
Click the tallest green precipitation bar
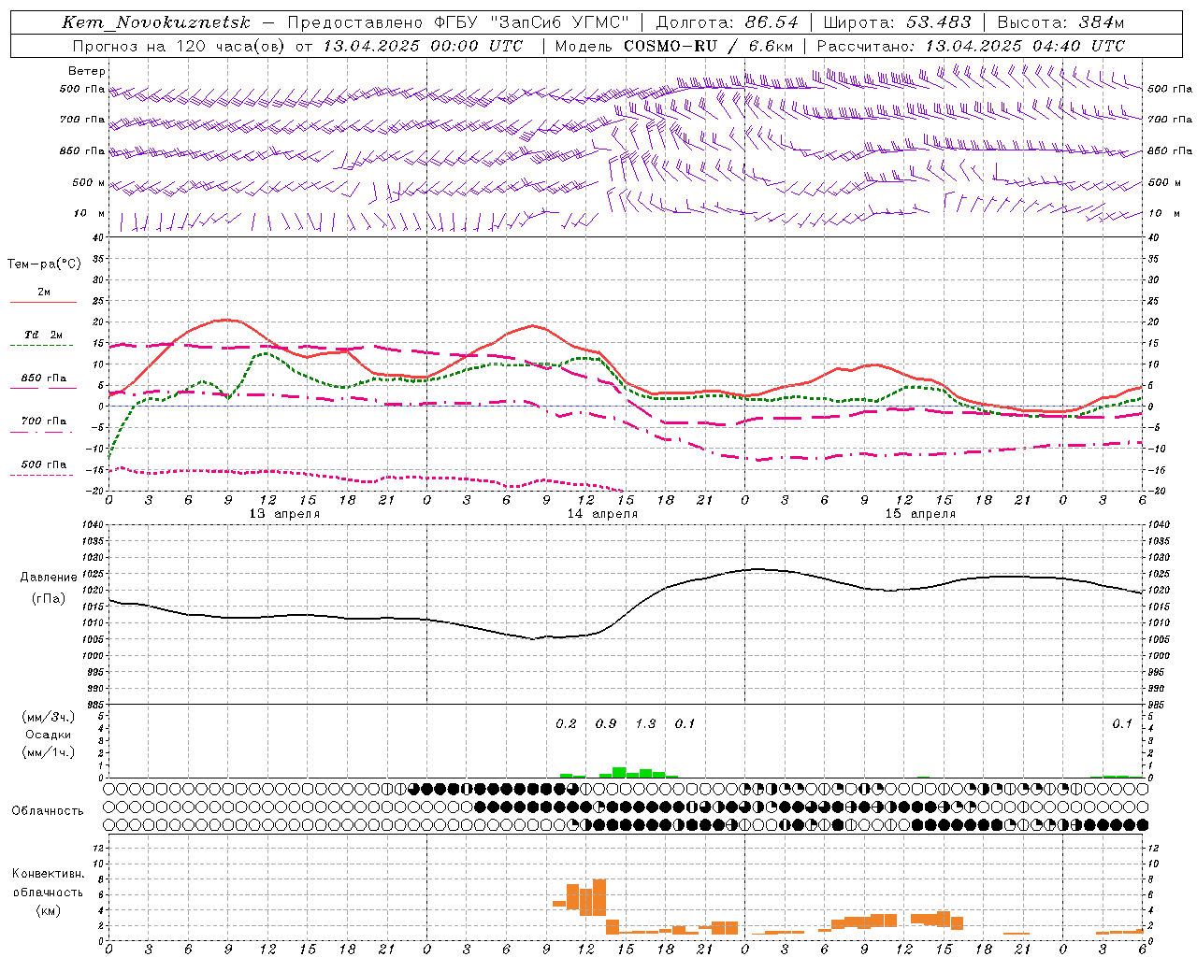[619, 772]
